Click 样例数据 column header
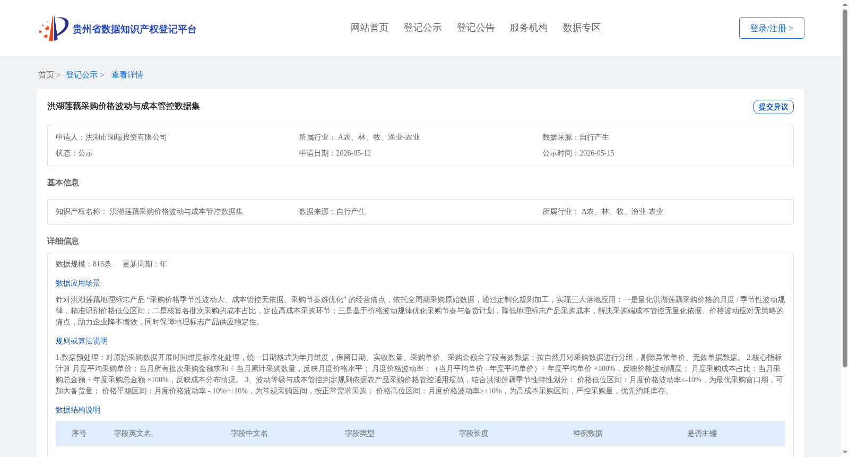 pyautogui.click(x=588, y=434)
